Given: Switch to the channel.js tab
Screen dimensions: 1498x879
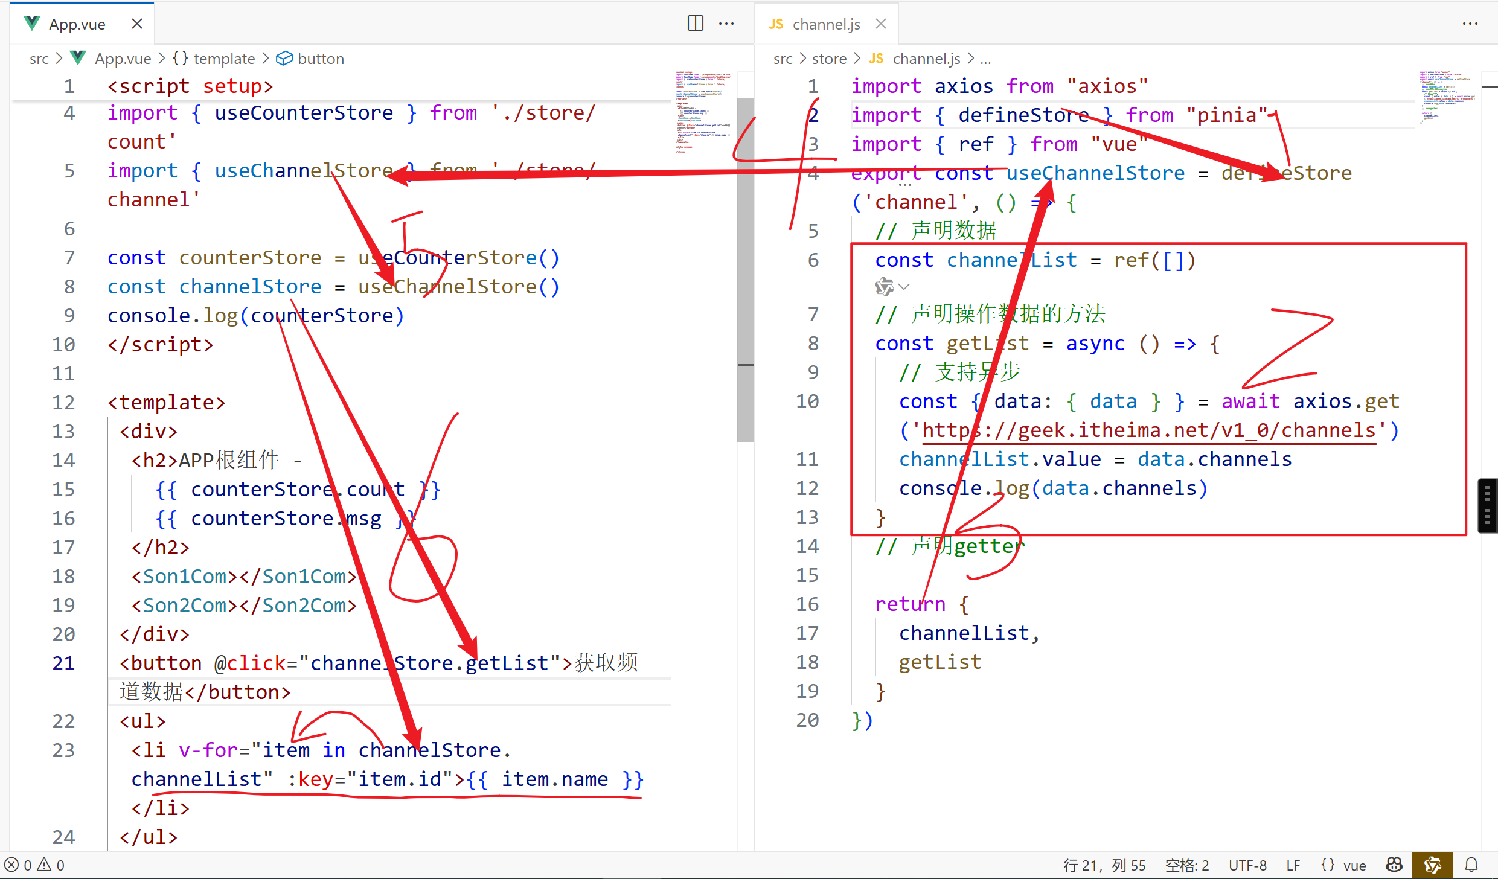Looking at the screenshot, I should (825, 24).
